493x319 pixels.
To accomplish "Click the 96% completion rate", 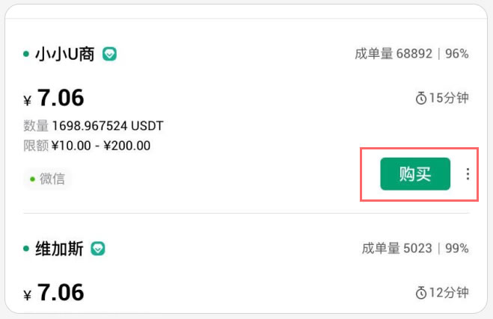I will (457, 54).
